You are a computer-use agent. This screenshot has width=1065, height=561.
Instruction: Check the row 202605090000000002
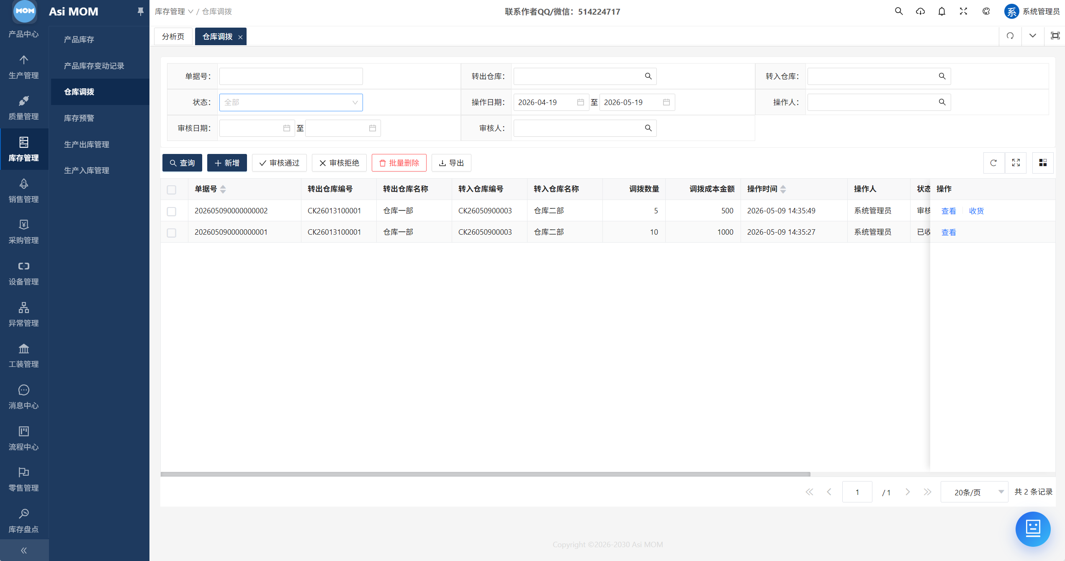click(x=172, y=211)
